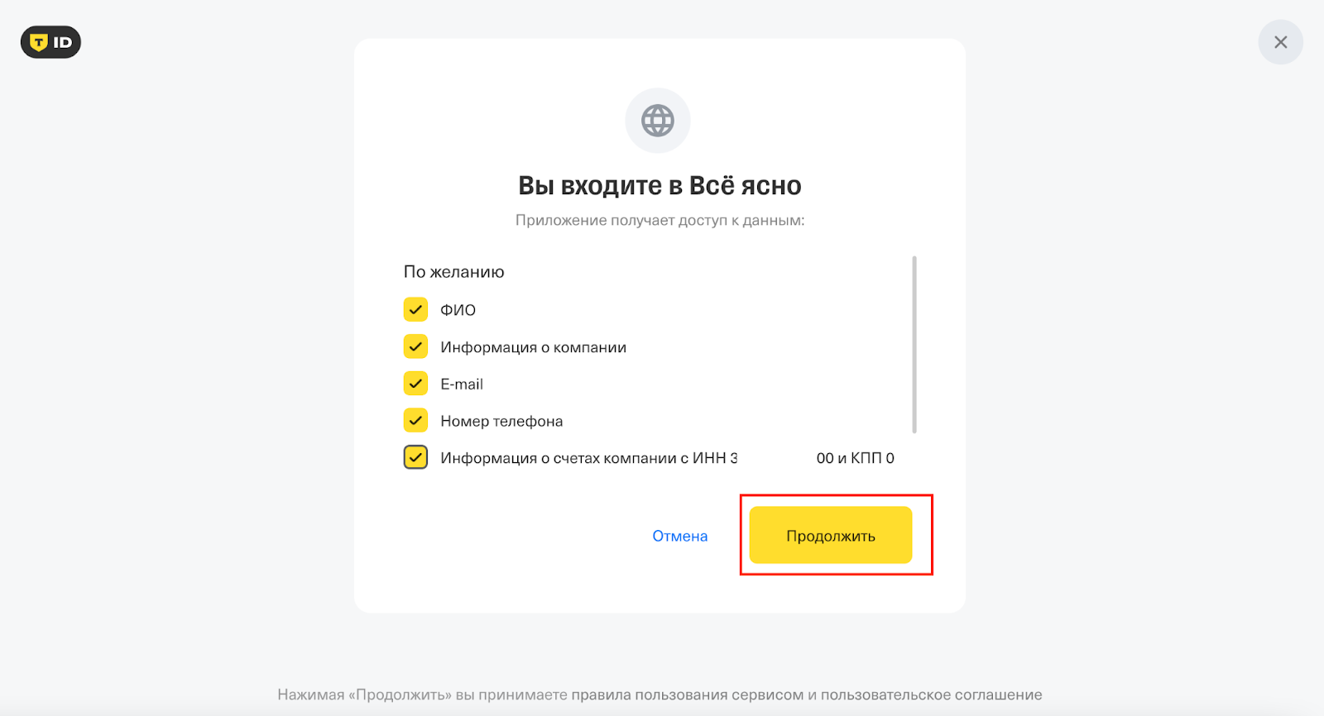Uncheck the Номер телефона checkbox
The height and width of the screenshot is (716, 1324).
pos(415,421)
